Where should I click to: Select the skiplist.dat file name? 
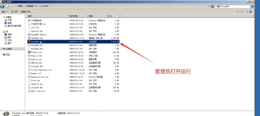coord(37,84)
